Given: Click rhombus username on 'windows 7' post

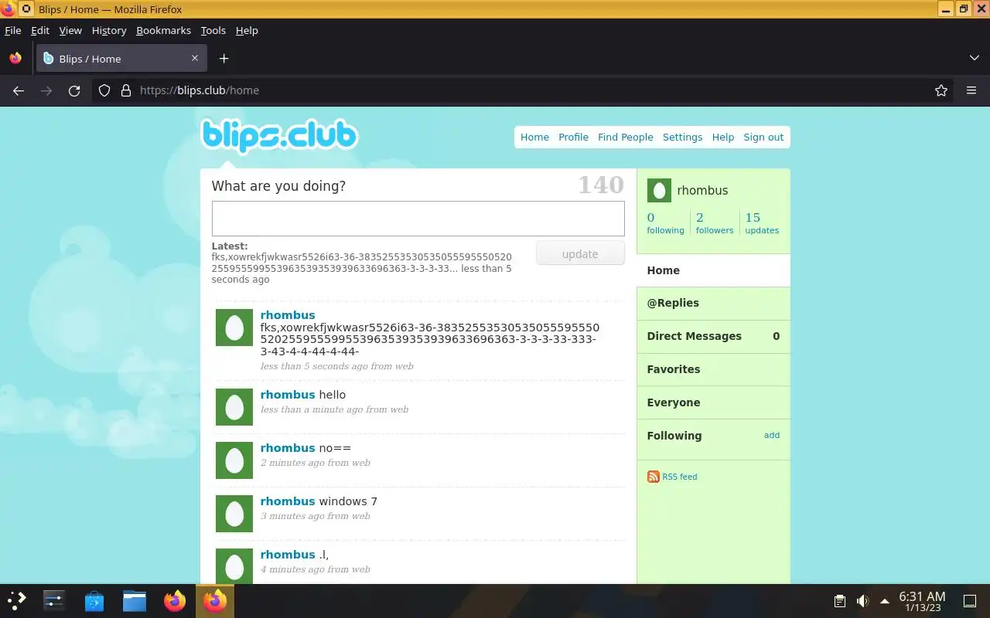Looking at the screenshot, I should [x=288, y=501].
